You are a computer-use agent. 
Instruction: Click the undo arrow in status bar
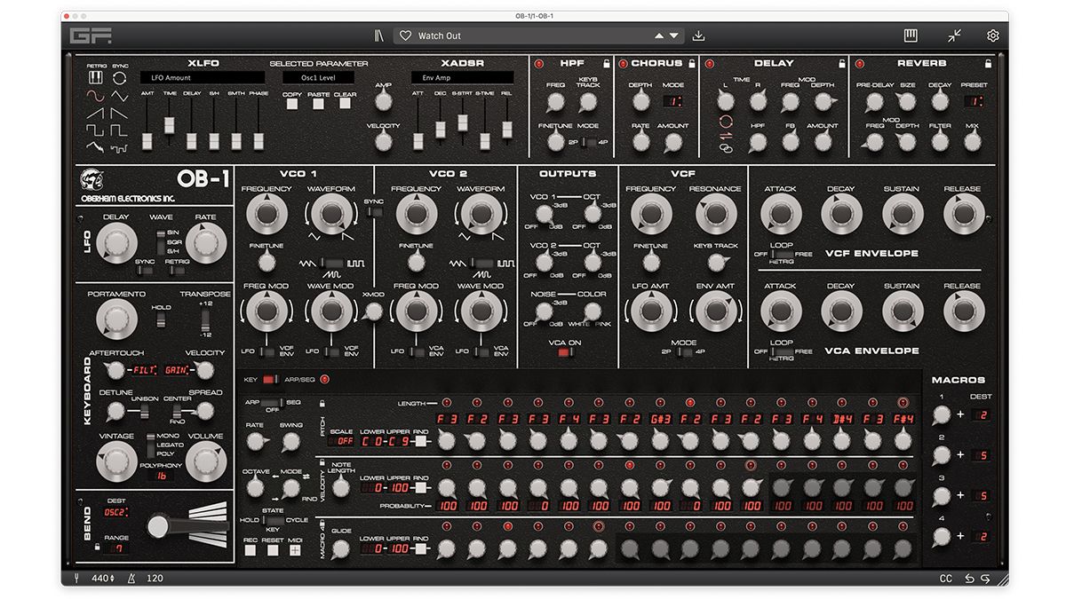click(969, 579)
